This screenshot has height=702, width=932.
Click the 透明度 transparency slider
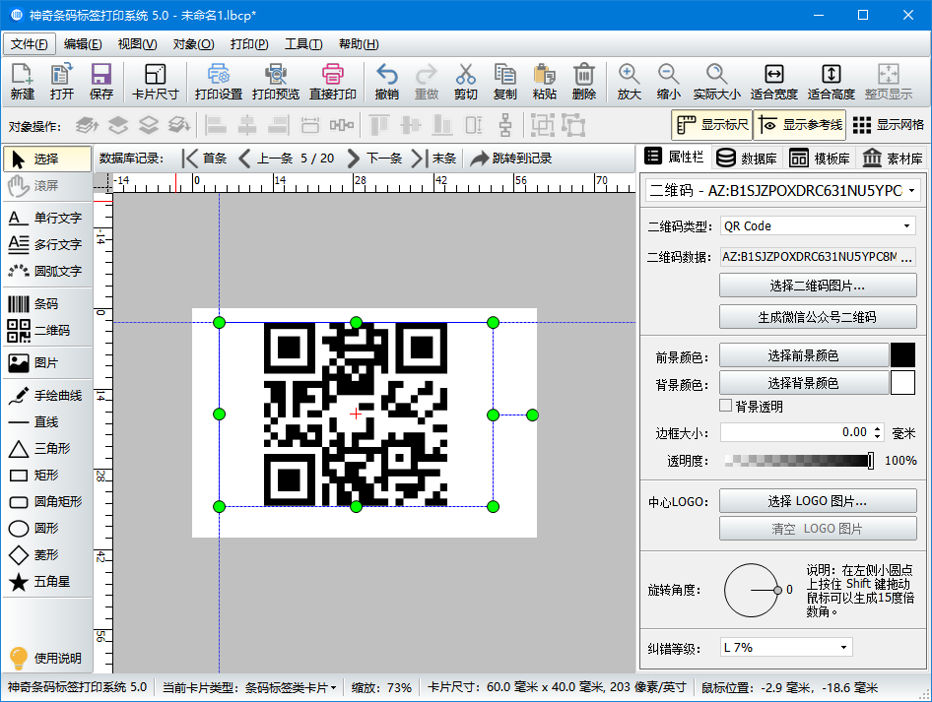(799, 460)
